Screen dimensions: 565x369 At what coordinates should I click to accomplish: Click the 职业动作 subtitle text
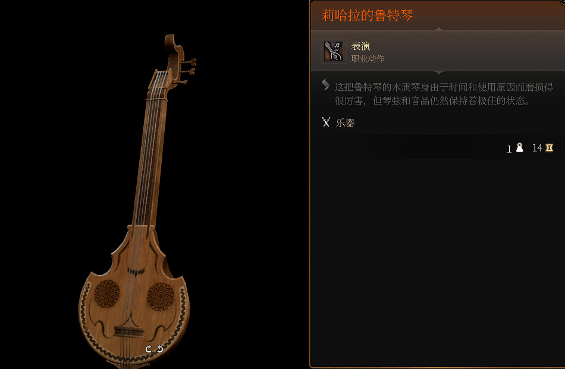click(368, 59)
